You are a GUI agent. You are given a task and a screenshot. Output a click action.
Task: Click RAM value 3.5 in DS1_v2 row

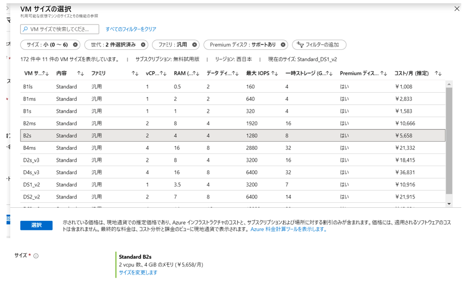pos(177,184)
